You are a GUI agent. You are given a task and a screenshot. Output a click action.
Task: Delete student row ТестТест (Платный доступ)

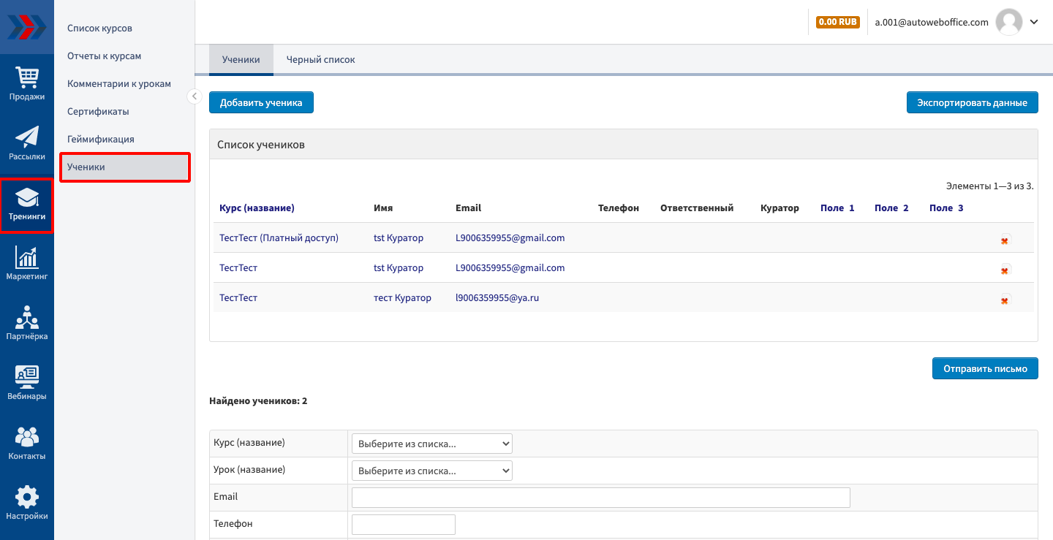coord(1005,240)
